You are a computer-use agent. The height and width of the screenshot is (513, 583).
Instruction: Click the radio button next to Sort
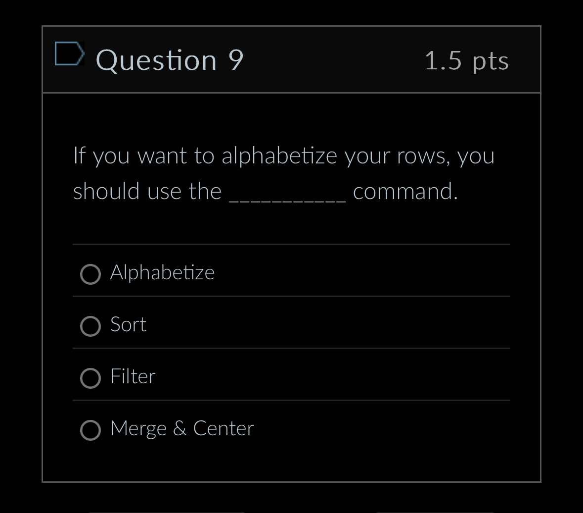click(x=90, y=326)
